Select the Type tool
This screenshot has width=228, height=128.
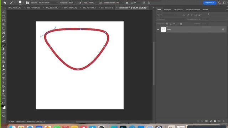pos(3,78)
